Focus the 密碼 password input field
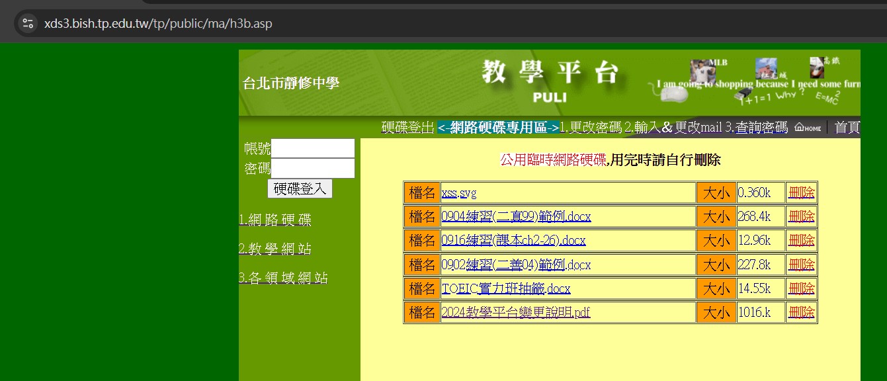The image size is (887, 381). 313,168
